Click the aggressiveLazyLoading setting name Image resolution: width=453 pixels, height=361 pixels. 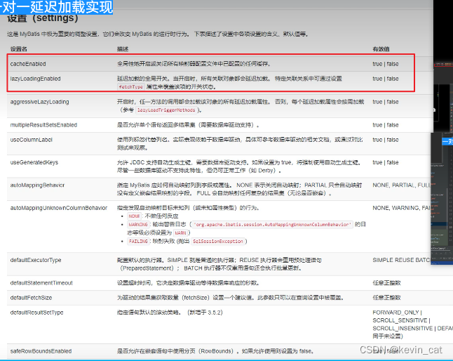(x=39, y=102)
